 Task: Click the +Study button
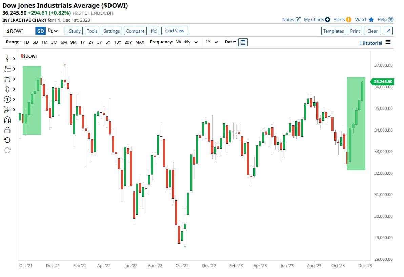[74, 31]
